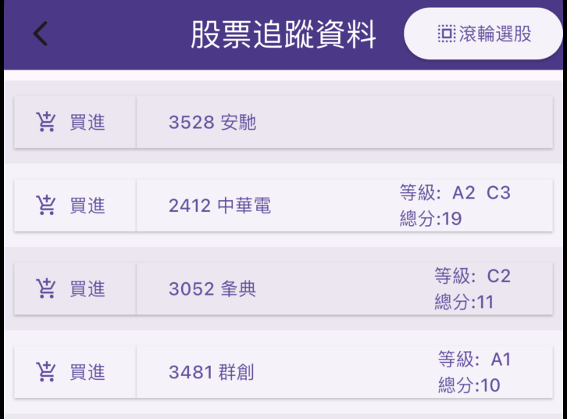
Task: View 等級 C2 rating of 夆典
Action: pyautogui.click(x=472, y=276)
